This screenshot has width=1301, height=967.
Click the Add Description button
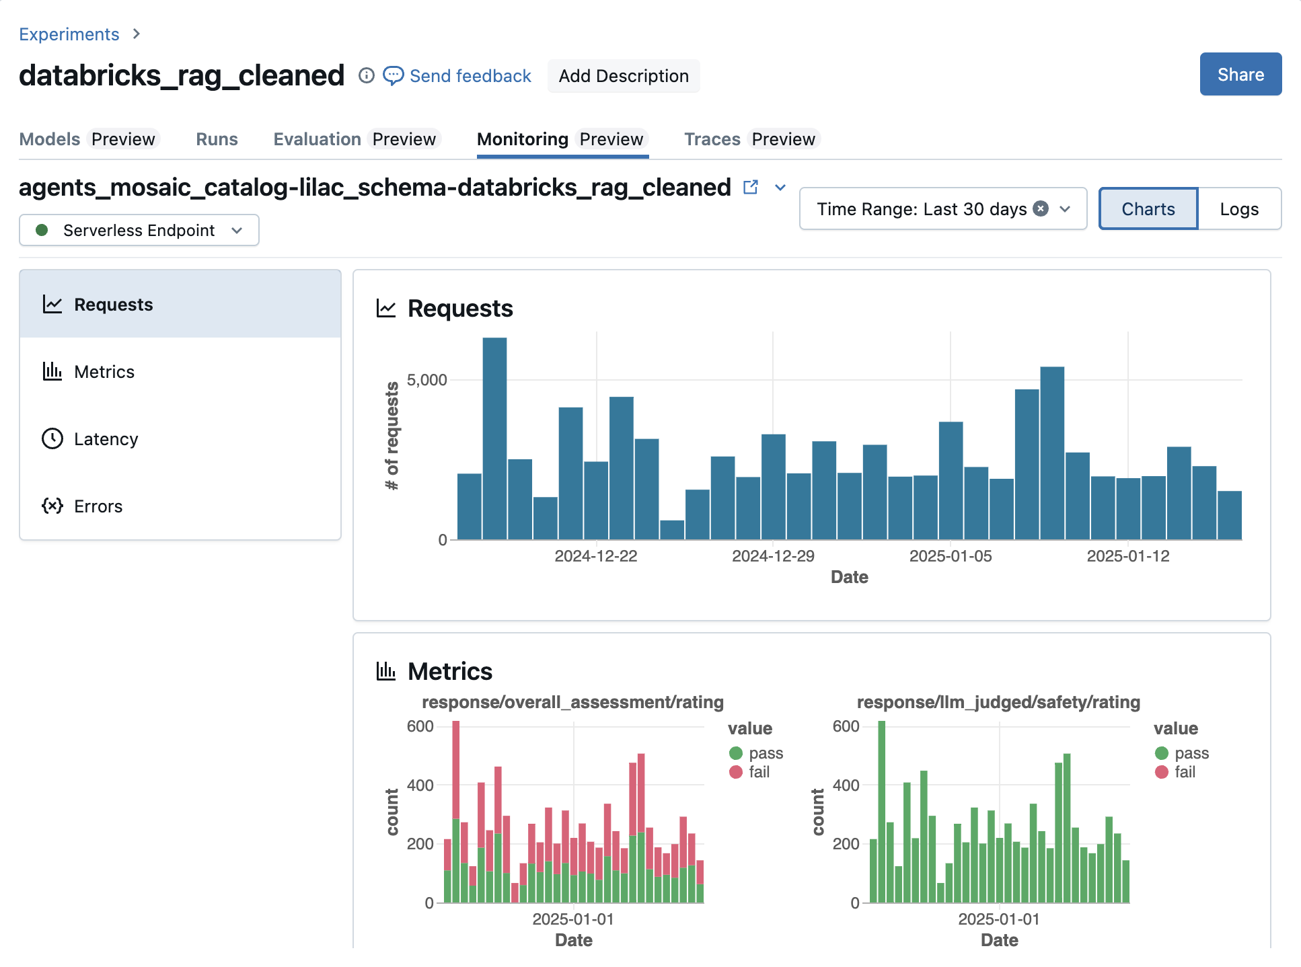(x=624, y=76)
